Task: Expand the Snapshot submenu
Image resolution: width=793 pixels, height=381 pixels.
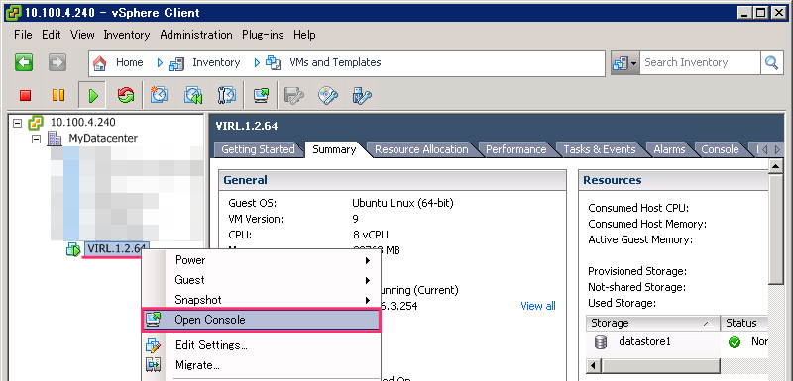Action: (367, 300)
